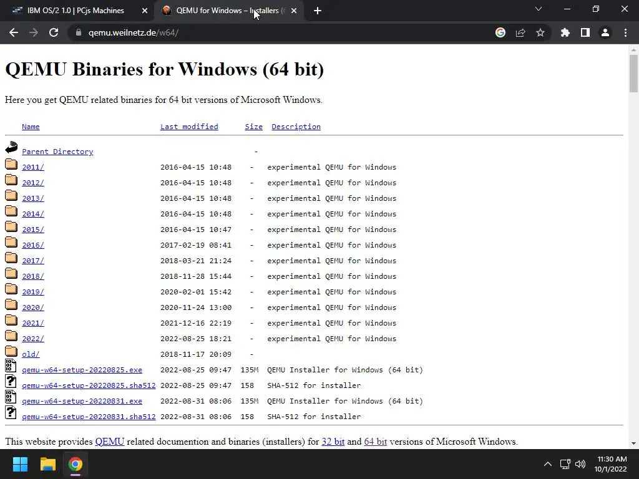Open Google icon in address bar
The width and height of the screenshot is (639, 479).
(x=500, y=32)
